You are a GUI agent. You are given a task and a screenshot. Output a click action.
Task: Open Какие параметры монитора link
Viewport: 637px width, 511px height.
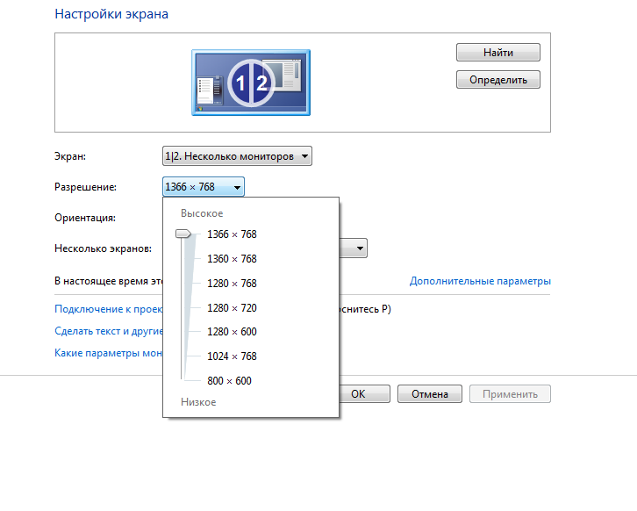tap(109, 353)
